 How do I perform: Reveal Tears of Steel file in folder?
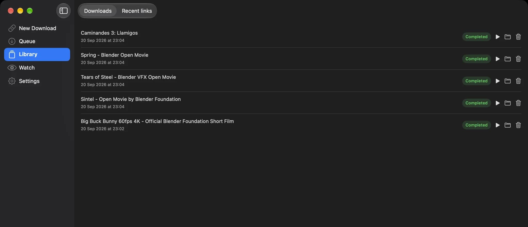pos(508,81)
